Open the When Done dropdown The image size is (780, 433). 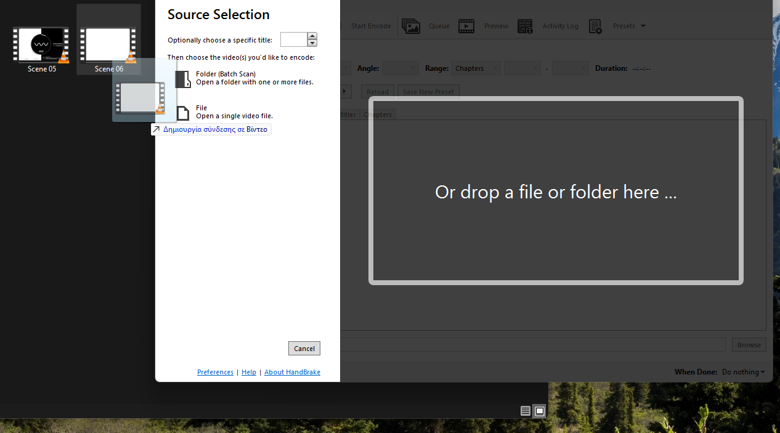(743, 372)
